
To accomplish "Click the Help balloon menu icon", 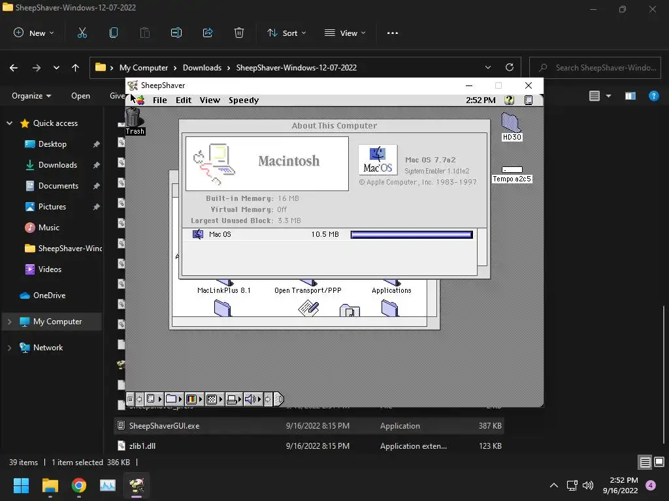I will [x=509, y=100].
